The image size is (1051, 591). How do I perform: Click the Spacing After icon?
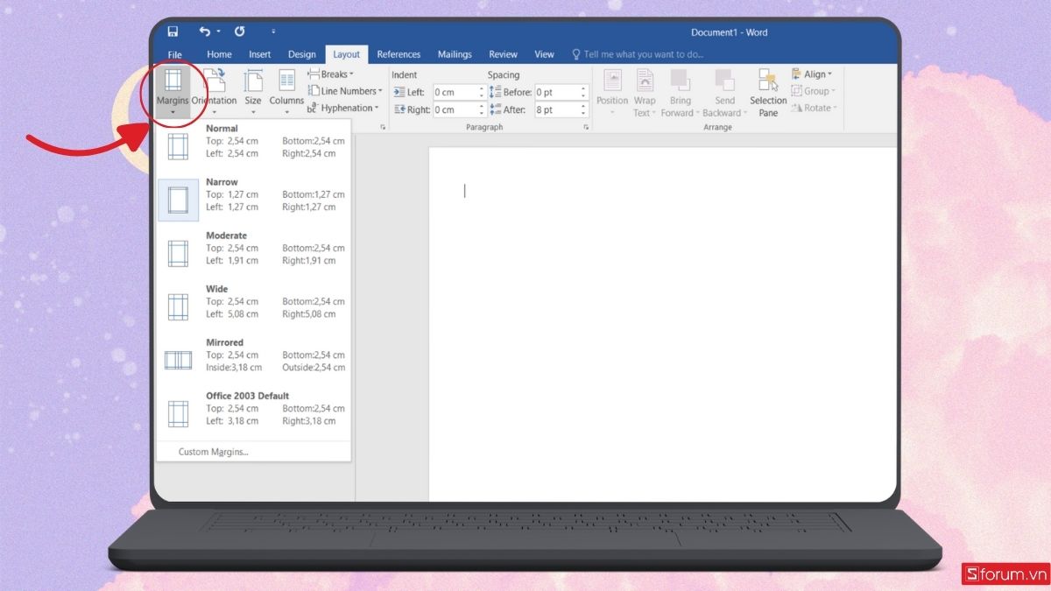(x=495, y=109)
